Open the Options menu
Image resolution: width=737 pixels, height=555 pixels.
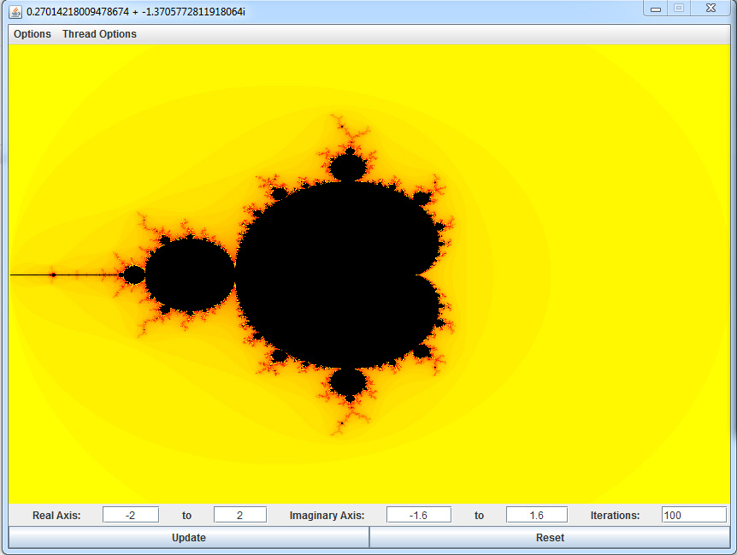pyautogui.click(x=32, y=34)
